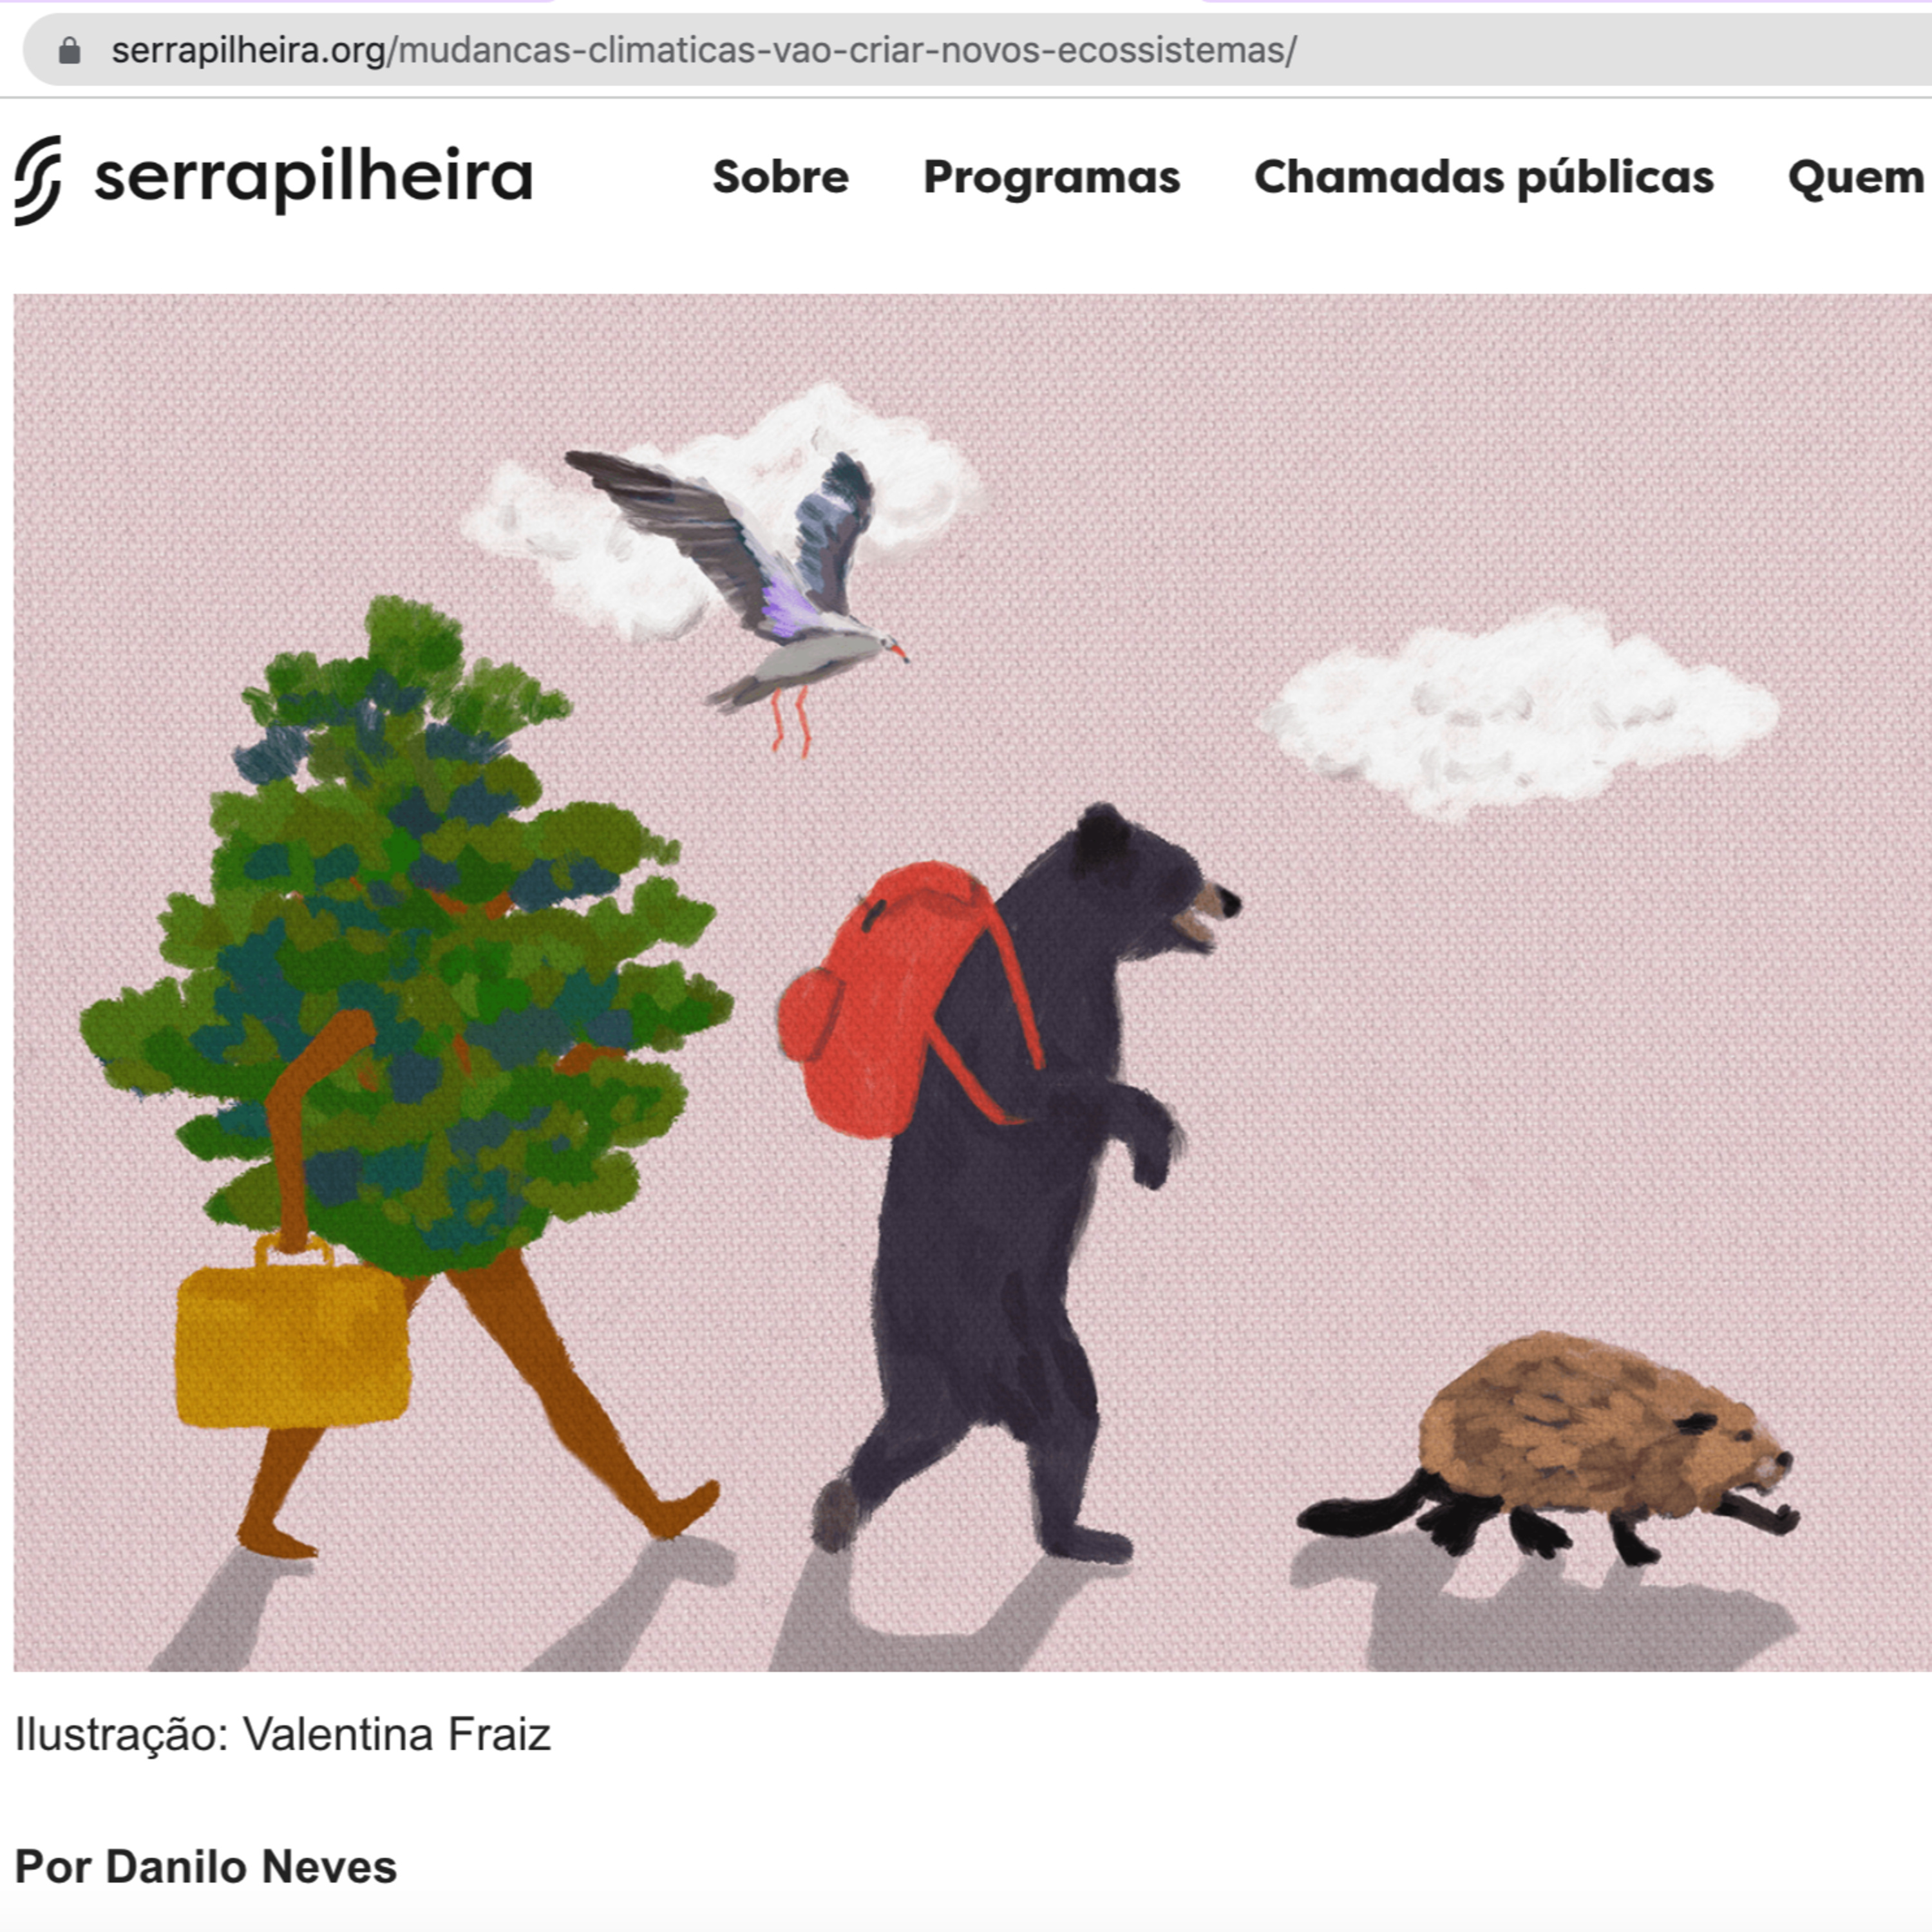Open the Programas menu item
Screen dimensions: 1932x1932
coord(1051,178)
